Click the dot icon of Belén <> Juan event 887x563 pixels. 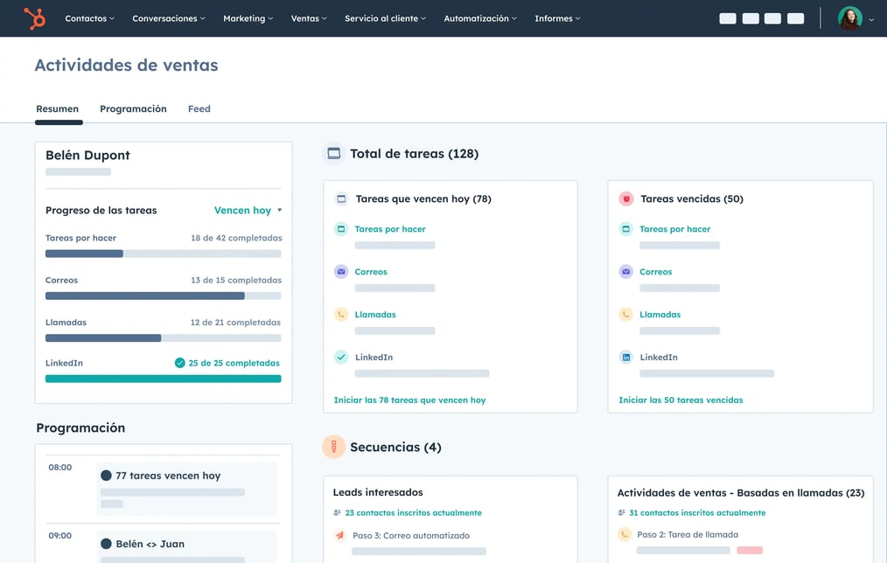click(x=106, y=544)
